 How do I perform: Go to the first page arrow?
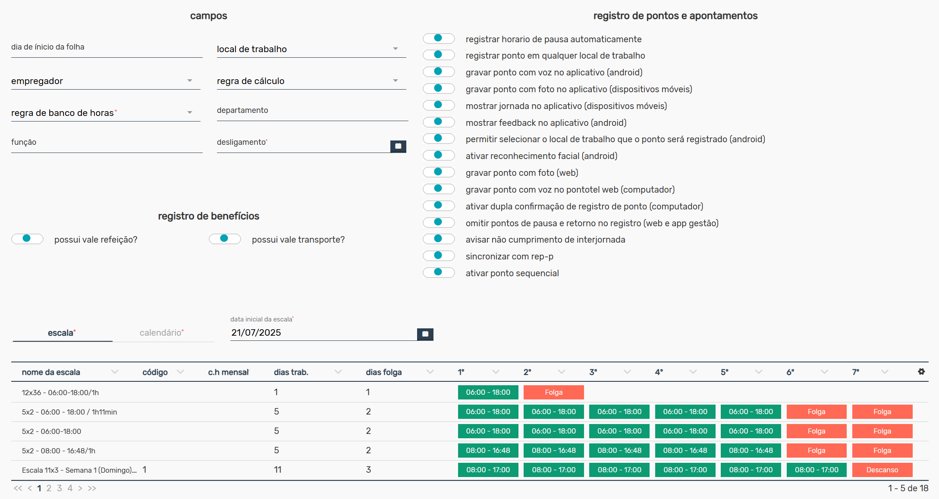click(18, 488)
